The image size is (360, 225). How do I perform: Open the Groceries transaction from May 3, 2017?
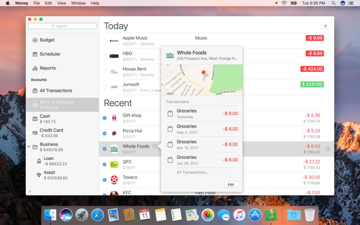pyautogui.click(x=202, y=129)
